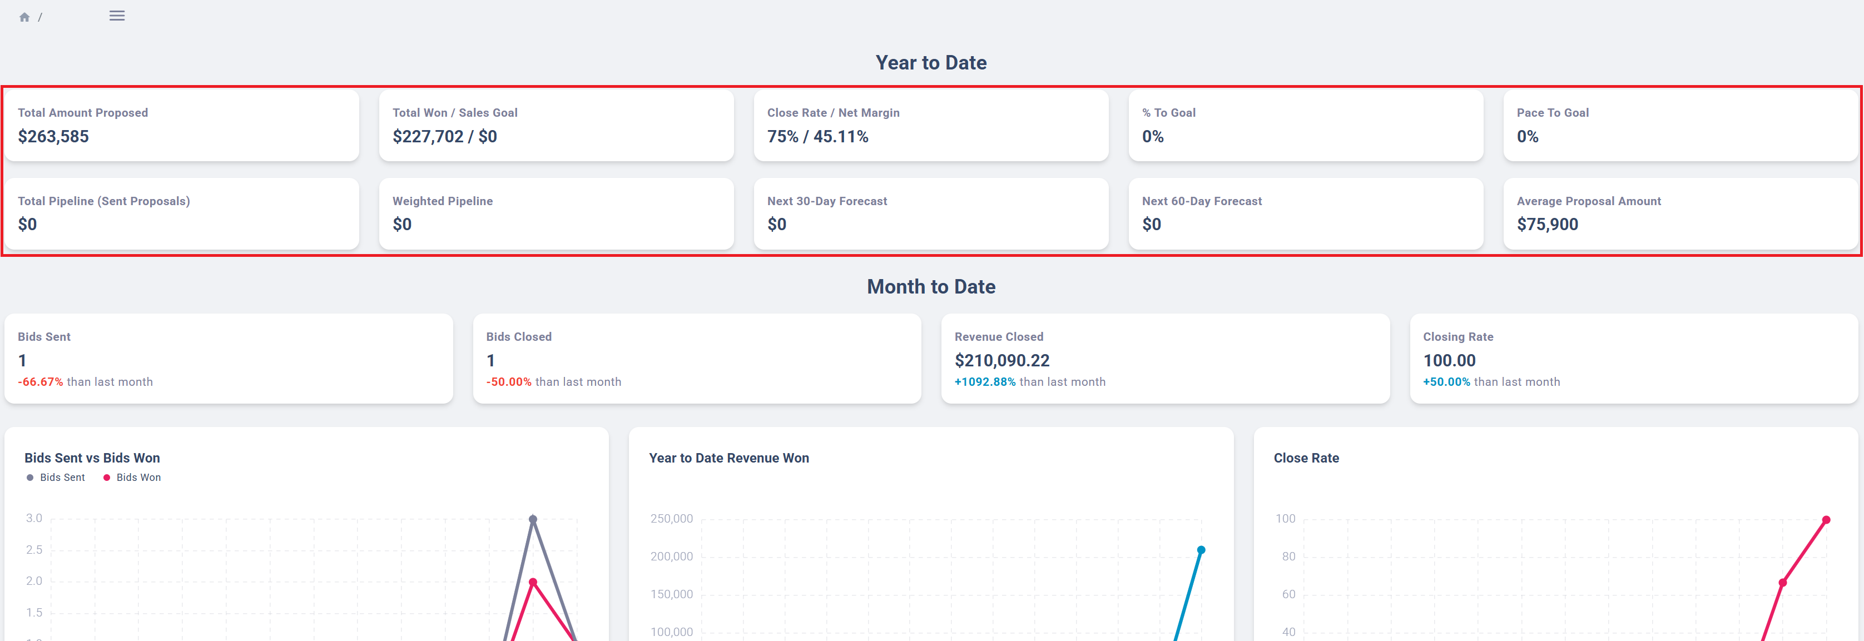Click the Bids Sent monthly card
This screenshot has width=1864, height=641.
[x=229, y=358]
